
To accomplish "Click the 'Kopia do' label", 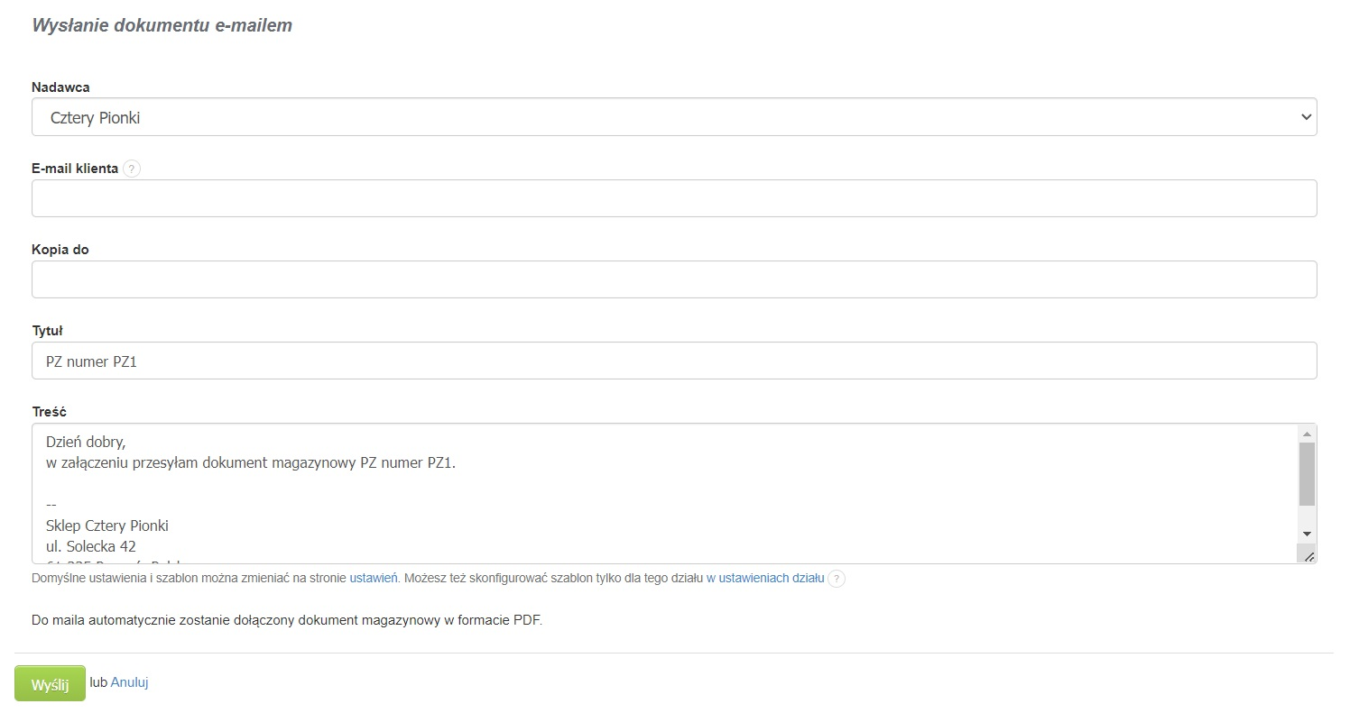I will [x=60, y=250].
